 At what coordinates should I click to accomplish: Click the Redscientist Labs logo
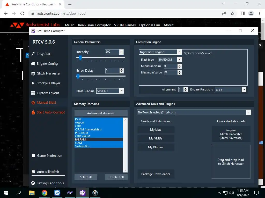click(x=35, y=25)
